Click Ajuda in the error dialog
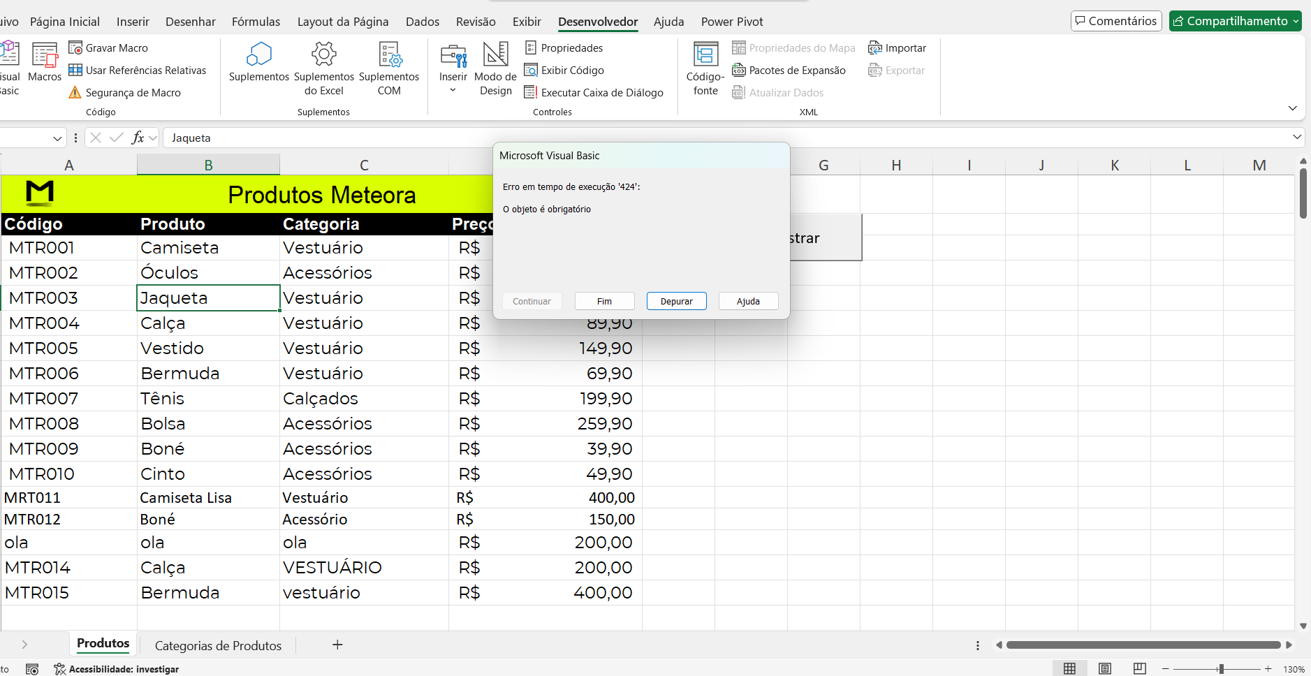The width and height of the screenshot is (1311, 676). coord(748,301)
